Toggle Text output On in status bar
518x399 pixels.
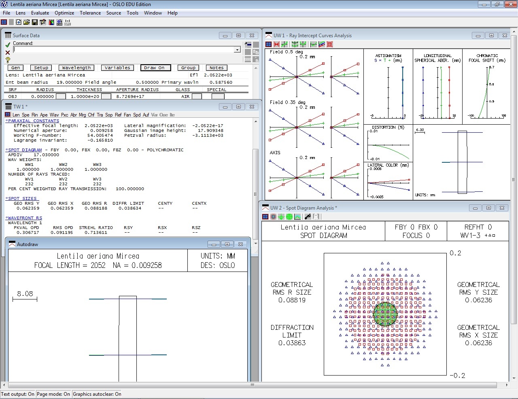pyautogui.click(x=18, y=394)
